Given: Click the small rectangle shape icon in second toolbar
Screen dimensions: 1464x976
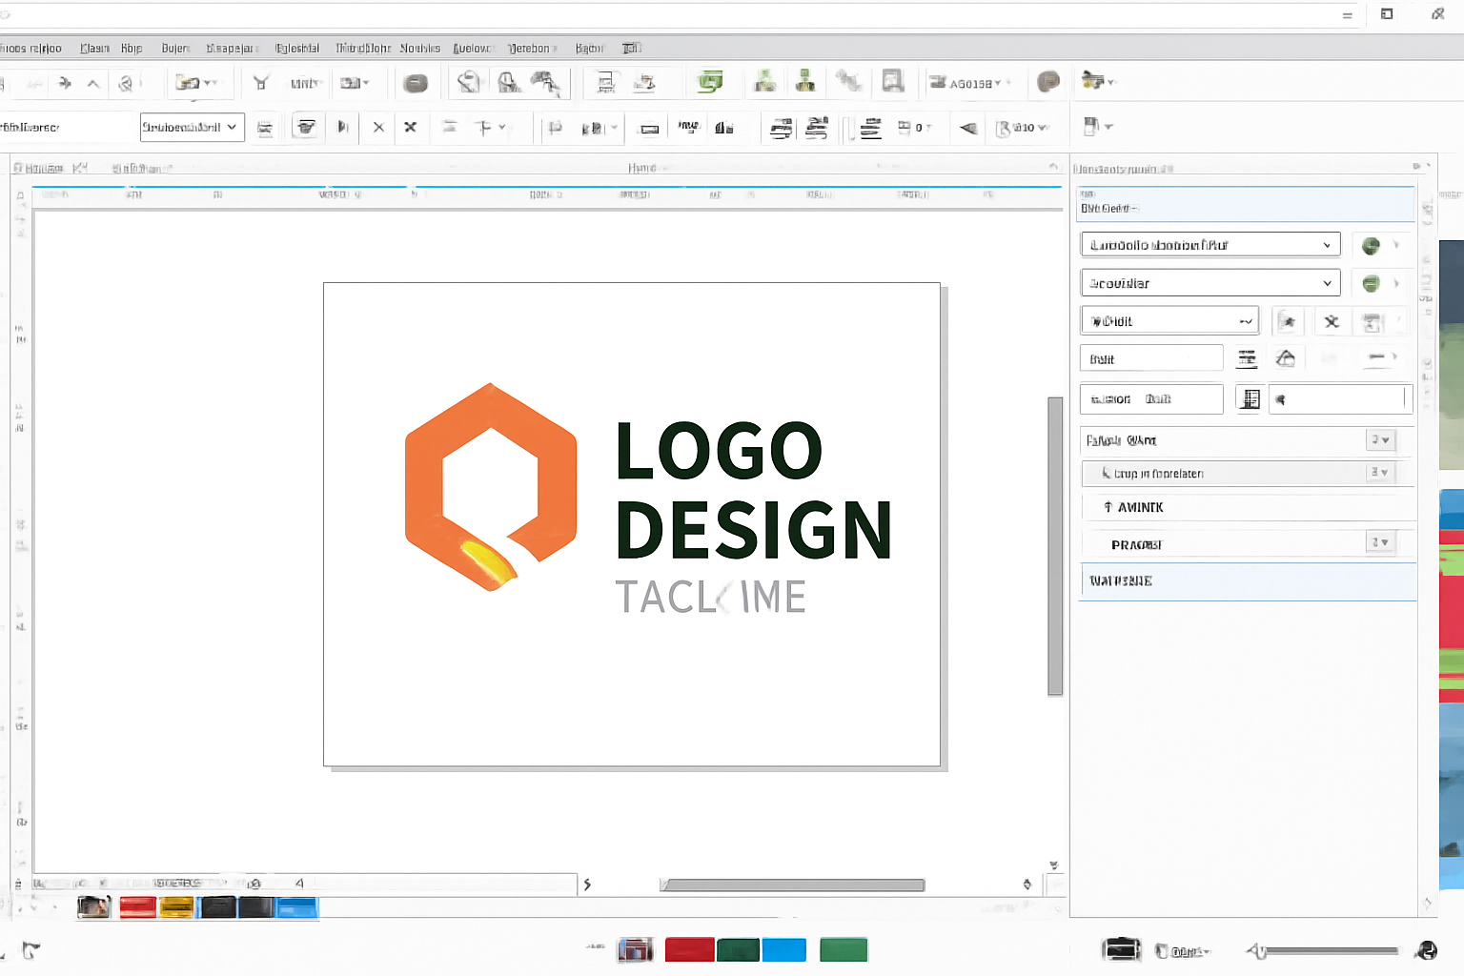Looking at the screenshot, I should [x=650, y=129].
